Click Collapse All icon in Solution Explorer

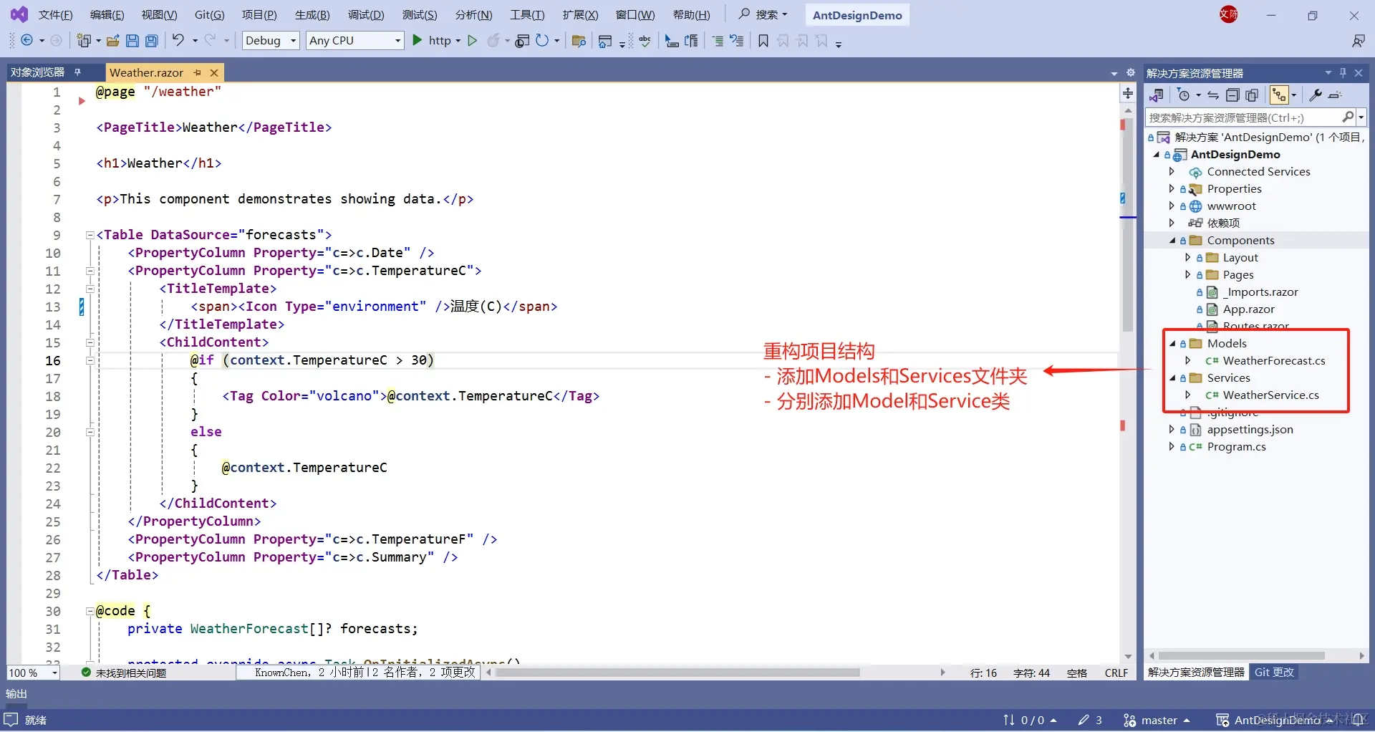click(1232, 95)
